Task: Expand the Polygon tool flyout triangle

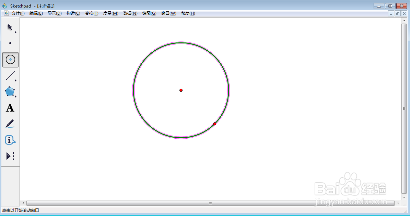Action: [x=15, y=97]
